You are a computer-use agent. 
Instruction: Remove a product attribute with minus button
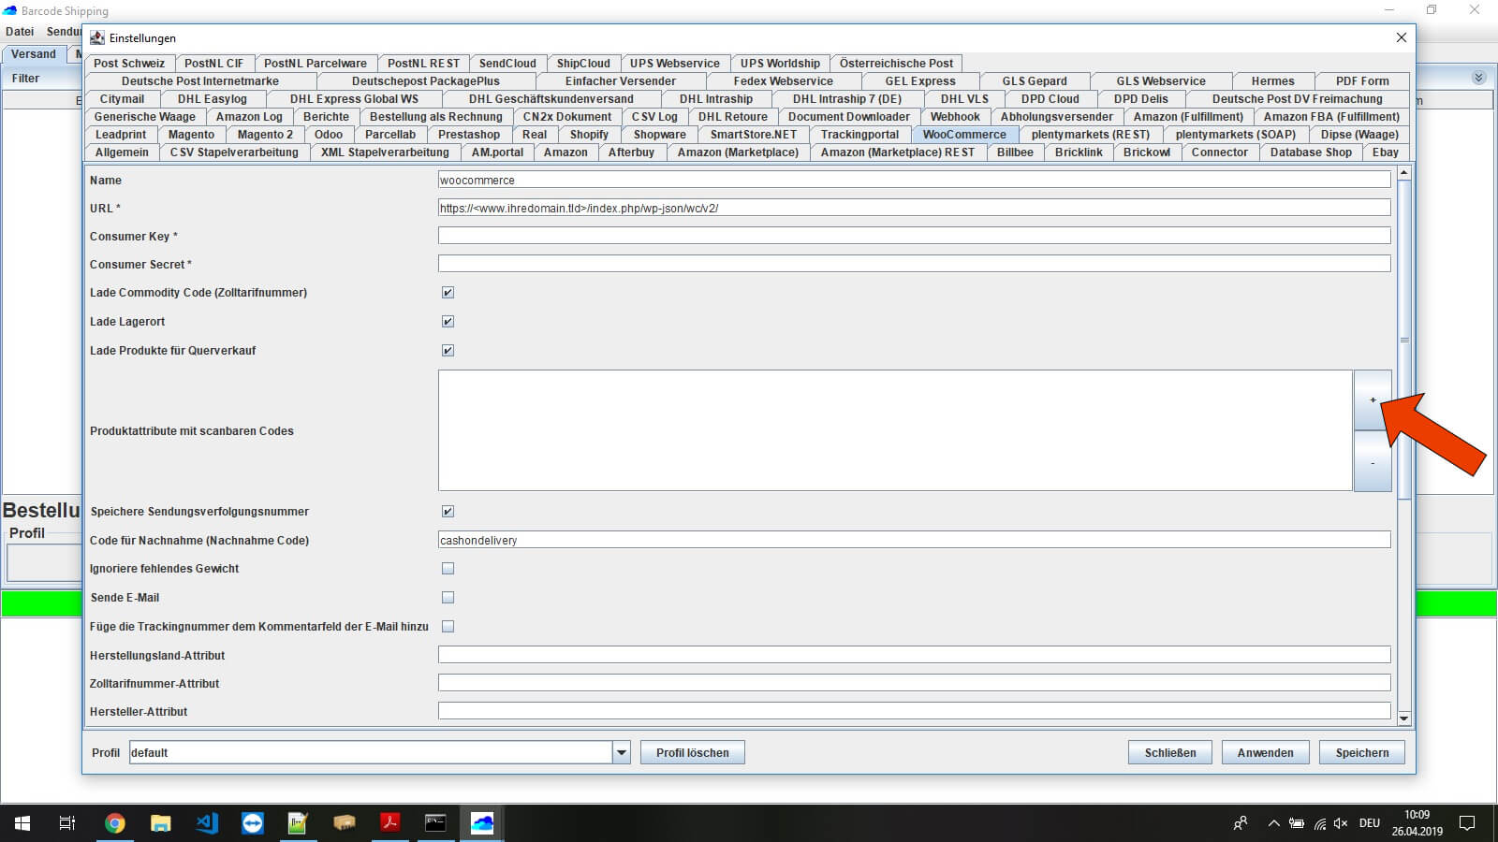pos(1373,461)
